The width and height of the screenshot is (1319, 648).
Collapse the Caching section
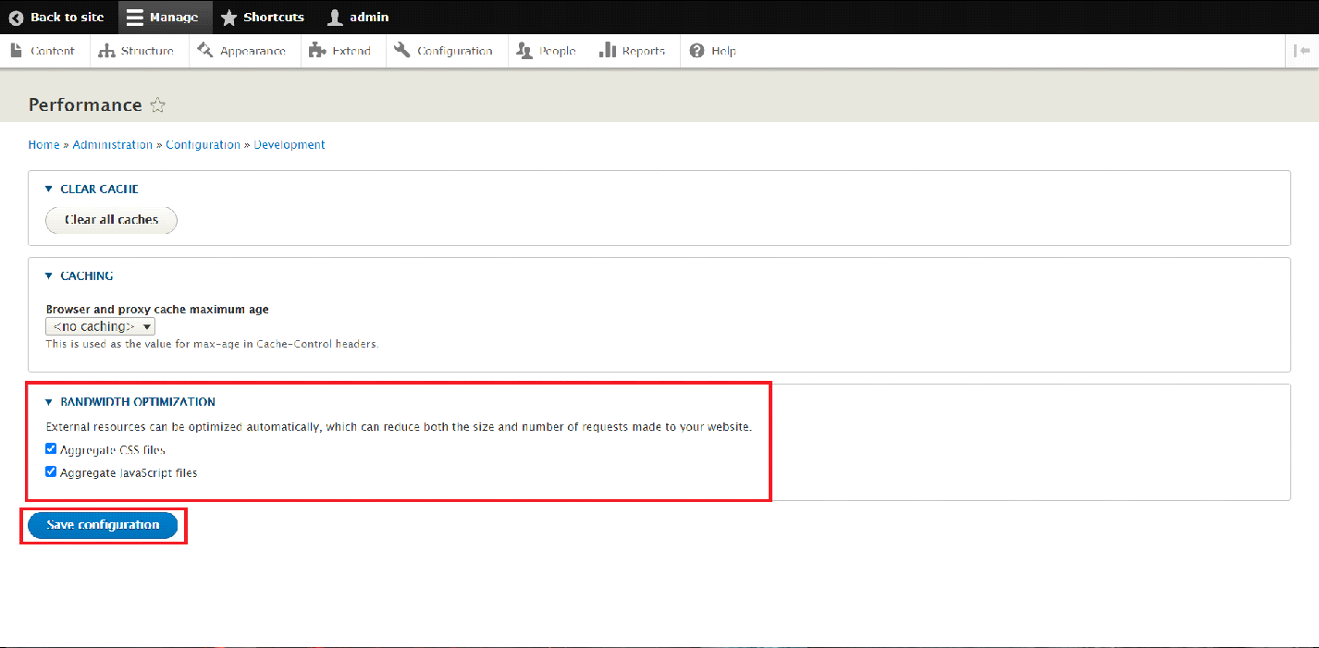[x=49, y=275]
